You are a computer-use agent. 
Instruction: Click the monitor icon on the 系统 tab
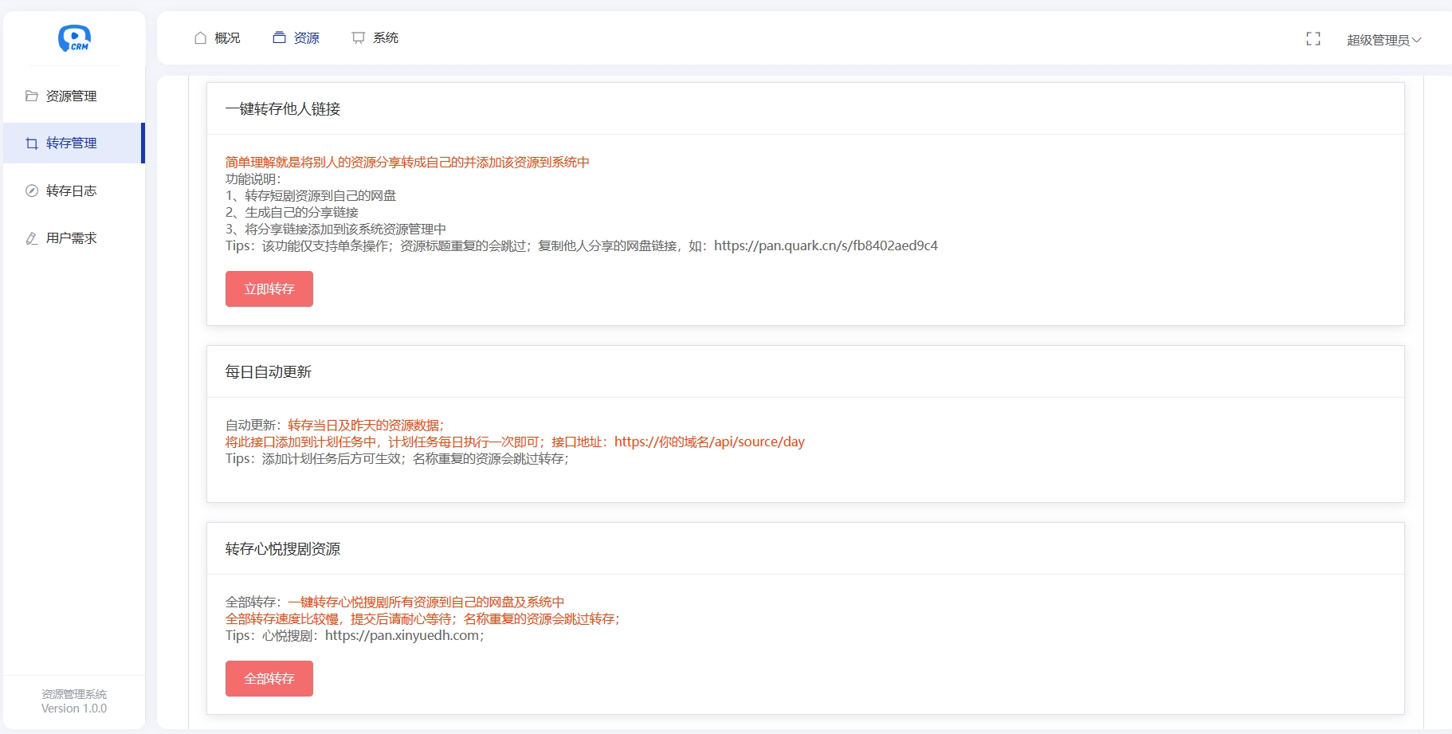[357, 37]
